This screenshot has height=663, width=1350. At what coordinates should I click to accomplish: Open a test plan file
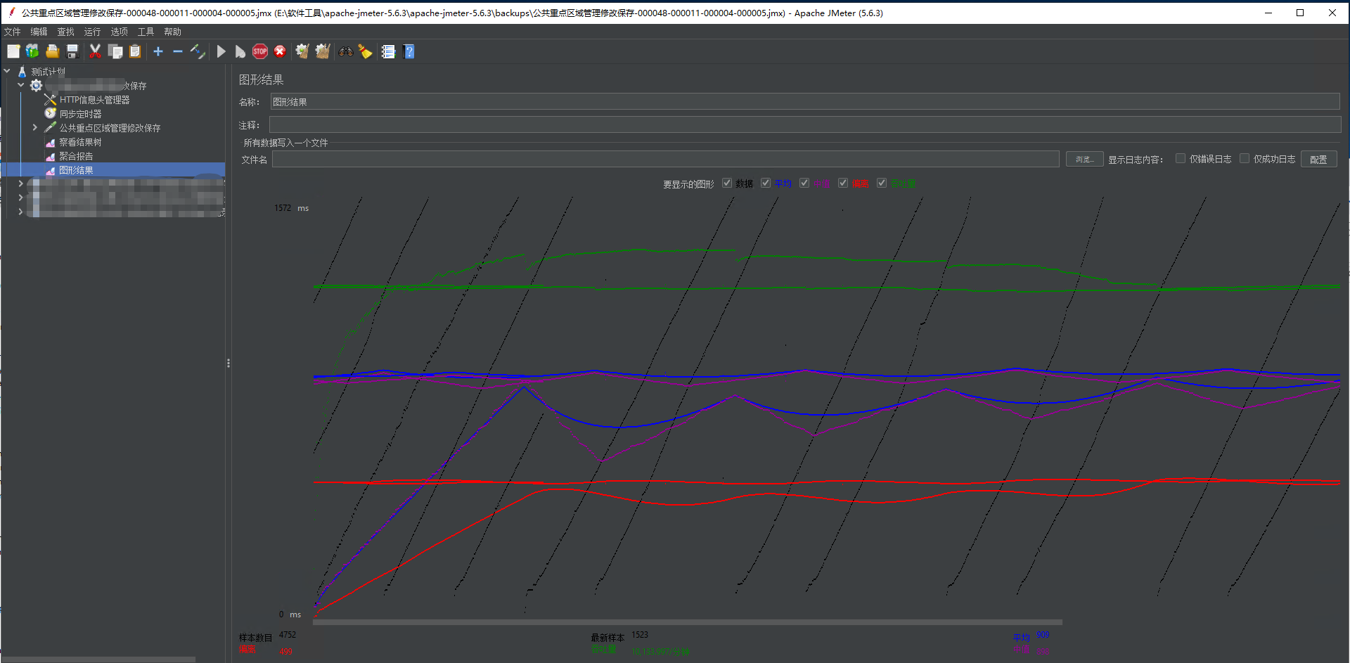(x=52, y=51)
